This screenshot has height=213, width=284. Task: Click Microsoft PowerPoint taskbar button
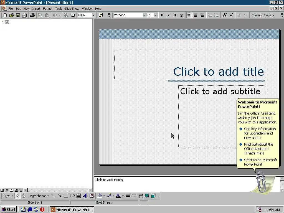point(72,210)
